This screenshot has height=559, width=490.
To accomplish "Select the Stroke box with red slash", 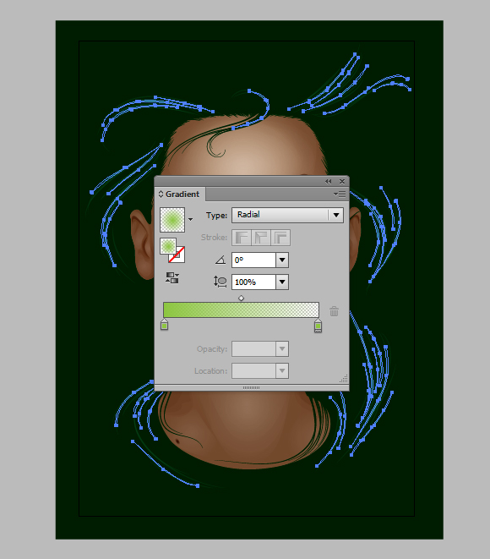I will click(x=177, y=255).
